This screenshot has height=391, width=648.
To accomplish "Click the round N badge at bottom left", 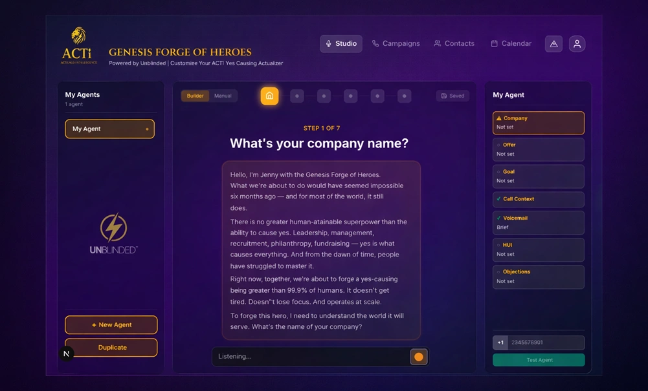I will [x=67, y=354].
